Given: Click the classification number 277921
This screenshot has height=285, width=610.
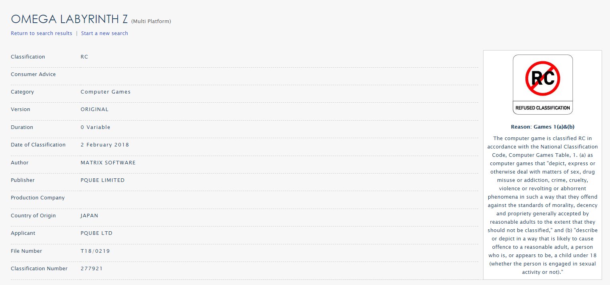Looking at the screenshot, I should coord(91,269).
